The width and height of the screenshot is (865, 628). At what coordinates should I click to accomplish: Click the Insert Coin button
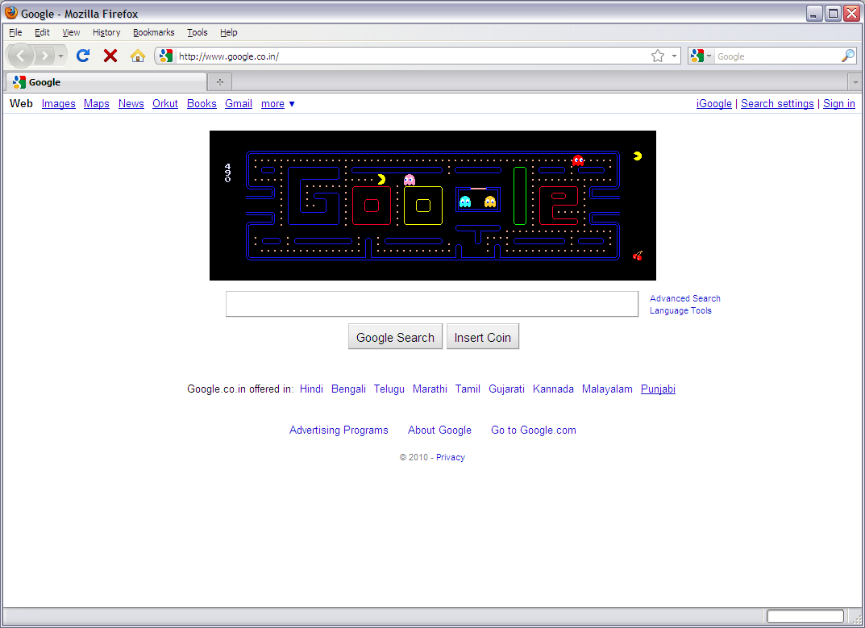point(483,337)
